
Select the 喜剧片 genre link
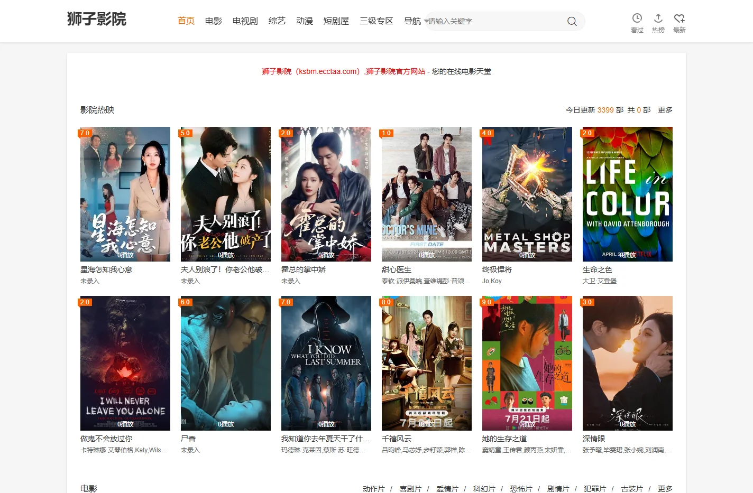[410, 489]
